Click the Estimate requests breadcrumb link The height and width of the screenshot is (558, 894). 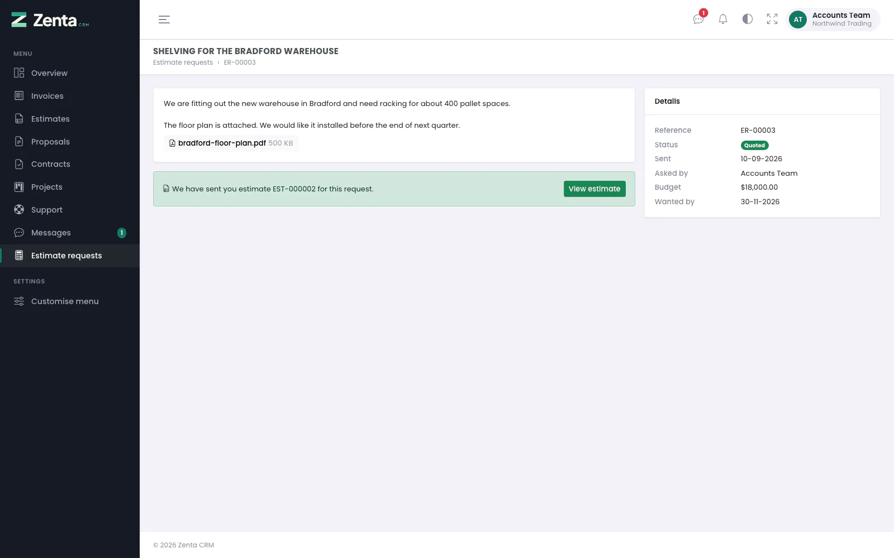(183, 62)
